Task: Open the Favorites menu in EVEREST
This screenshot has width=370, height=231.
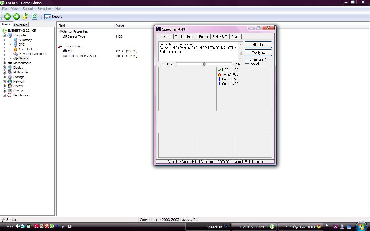Action: pyautogui.click(x=44, y=9)
